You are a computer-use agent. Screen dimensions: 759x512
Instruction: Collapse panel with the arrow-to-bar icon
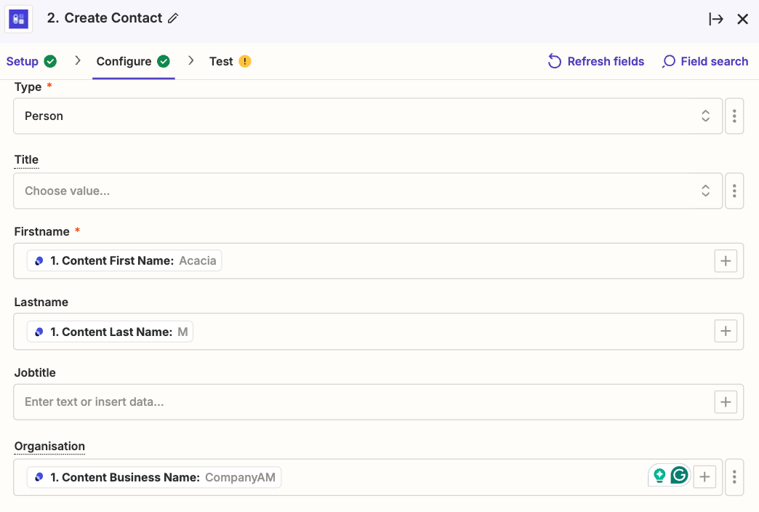click(x=716, y=19)
